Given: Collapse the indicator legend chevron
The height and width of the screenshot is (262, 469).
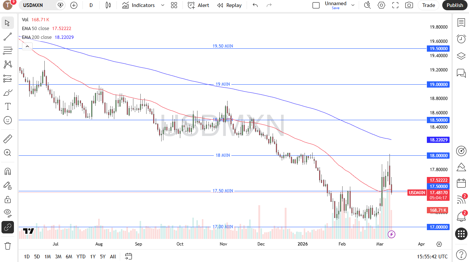Looking at the screenshot, I should [x=27, y=46].
